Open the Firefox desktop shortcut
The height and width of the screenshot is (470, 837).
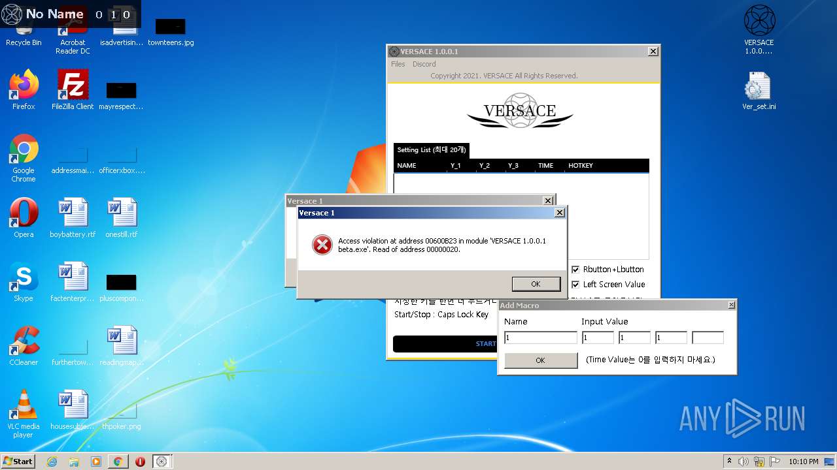click(24, 90)
